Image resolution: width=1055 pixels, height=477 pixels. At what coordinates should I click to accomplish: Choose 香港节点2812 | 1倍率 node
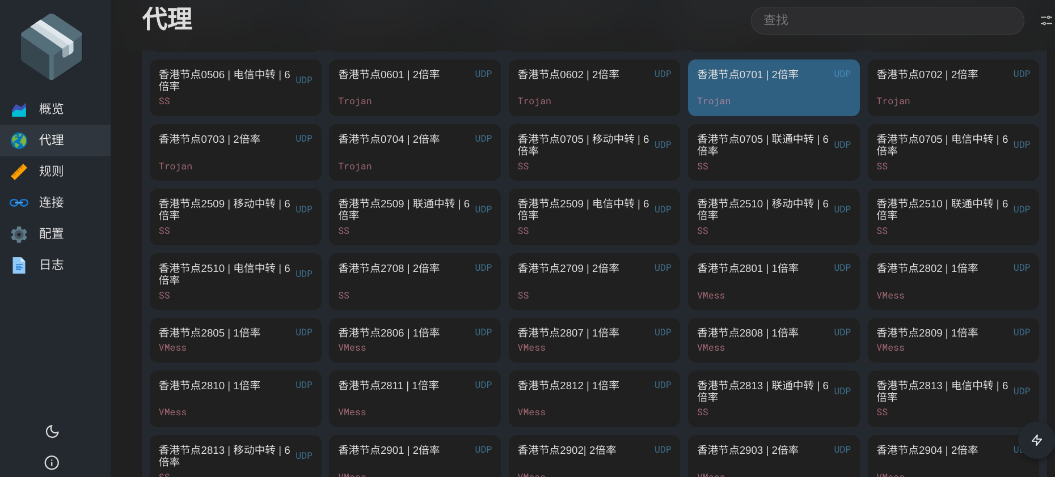tap(594, 398)
